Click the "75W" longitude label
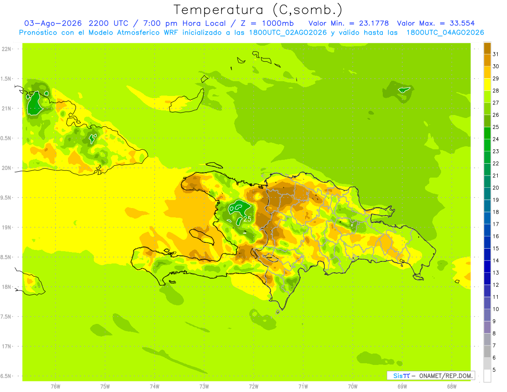507x392 pixels. (x=105, y=386)
